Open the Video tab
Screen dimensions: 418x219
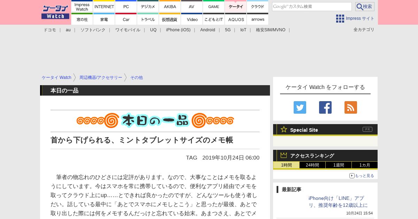(x=192, y=19)
